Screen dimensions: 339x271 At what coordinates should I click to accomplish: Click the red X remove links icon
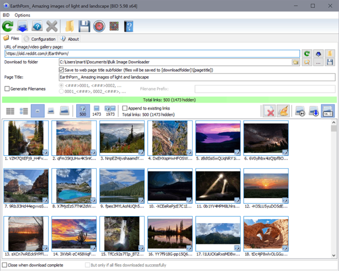[x=270, y=111]
